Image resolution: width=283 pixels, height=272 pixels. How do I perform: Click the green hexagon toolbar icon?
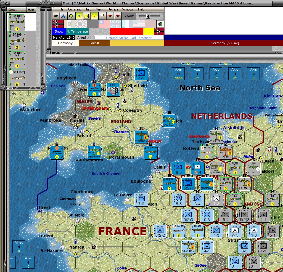71,16
